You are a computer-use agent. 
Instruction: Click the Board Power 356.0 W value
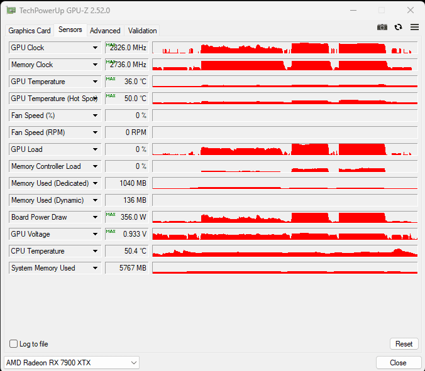click(x=127, y=217)
